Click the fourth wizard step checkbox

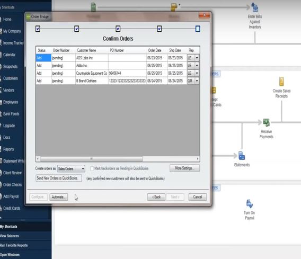[160, 29]
